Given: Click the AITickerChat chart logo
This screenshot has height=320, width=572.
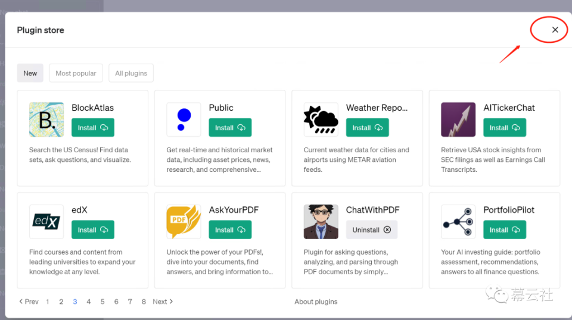Looking at the screenshot, I should [x=458, y=120].
